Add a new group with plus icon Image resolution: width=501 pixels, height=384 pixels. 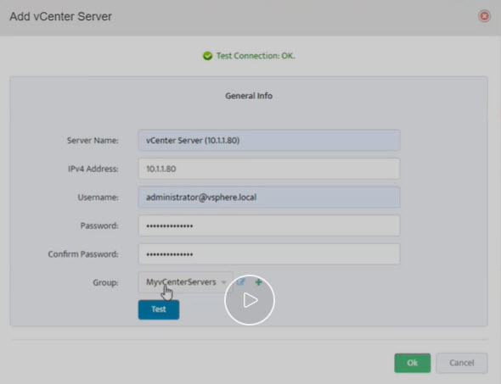coord(258,282)
